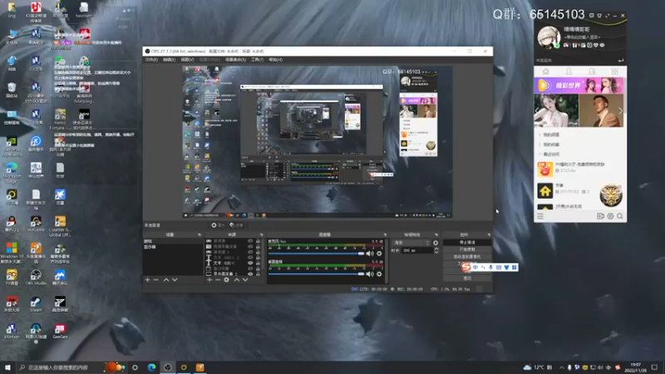Toggle lock on 文本 (GDI+) source
This screenshot has width=665, height=374.
coord(258,263)
